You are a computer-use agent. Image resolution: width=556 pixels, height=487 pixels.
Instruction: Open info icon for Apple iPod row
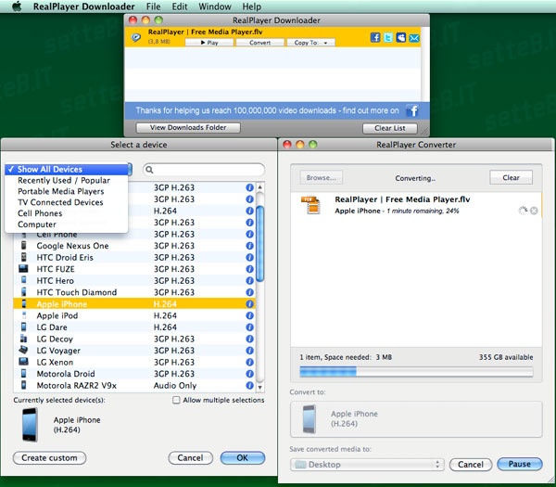249,316
